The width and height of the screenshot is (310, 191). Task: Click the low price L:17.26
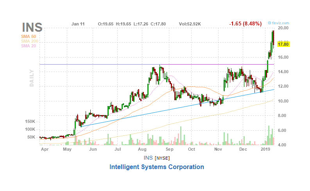point(141,24)
